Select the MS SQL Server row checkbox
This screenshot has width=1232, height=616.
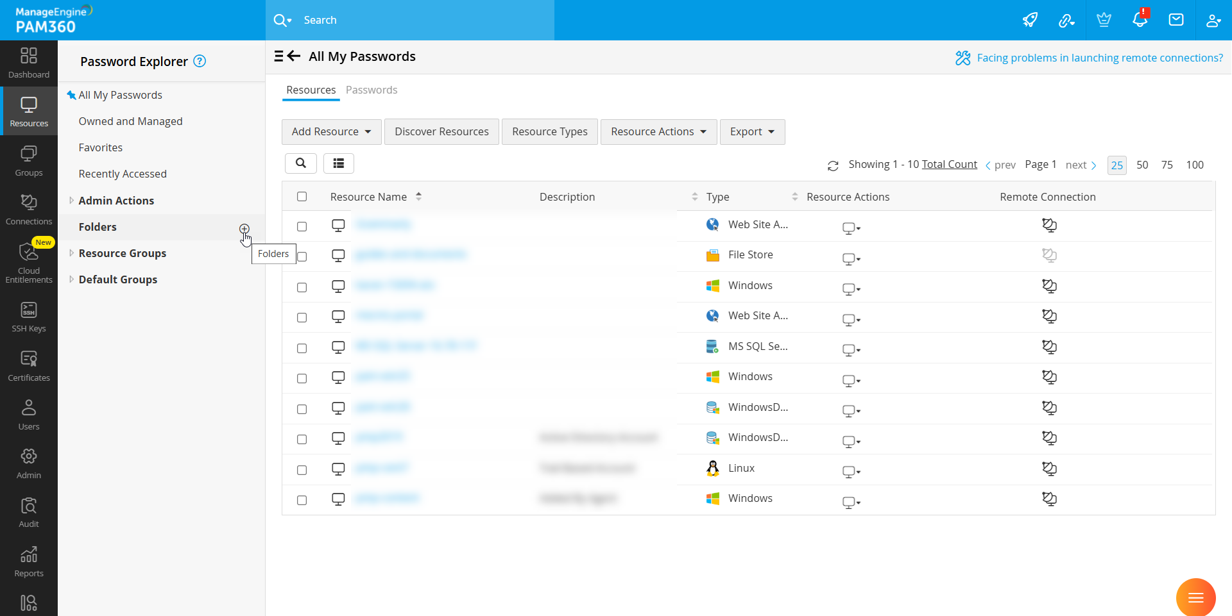(302, 348)
